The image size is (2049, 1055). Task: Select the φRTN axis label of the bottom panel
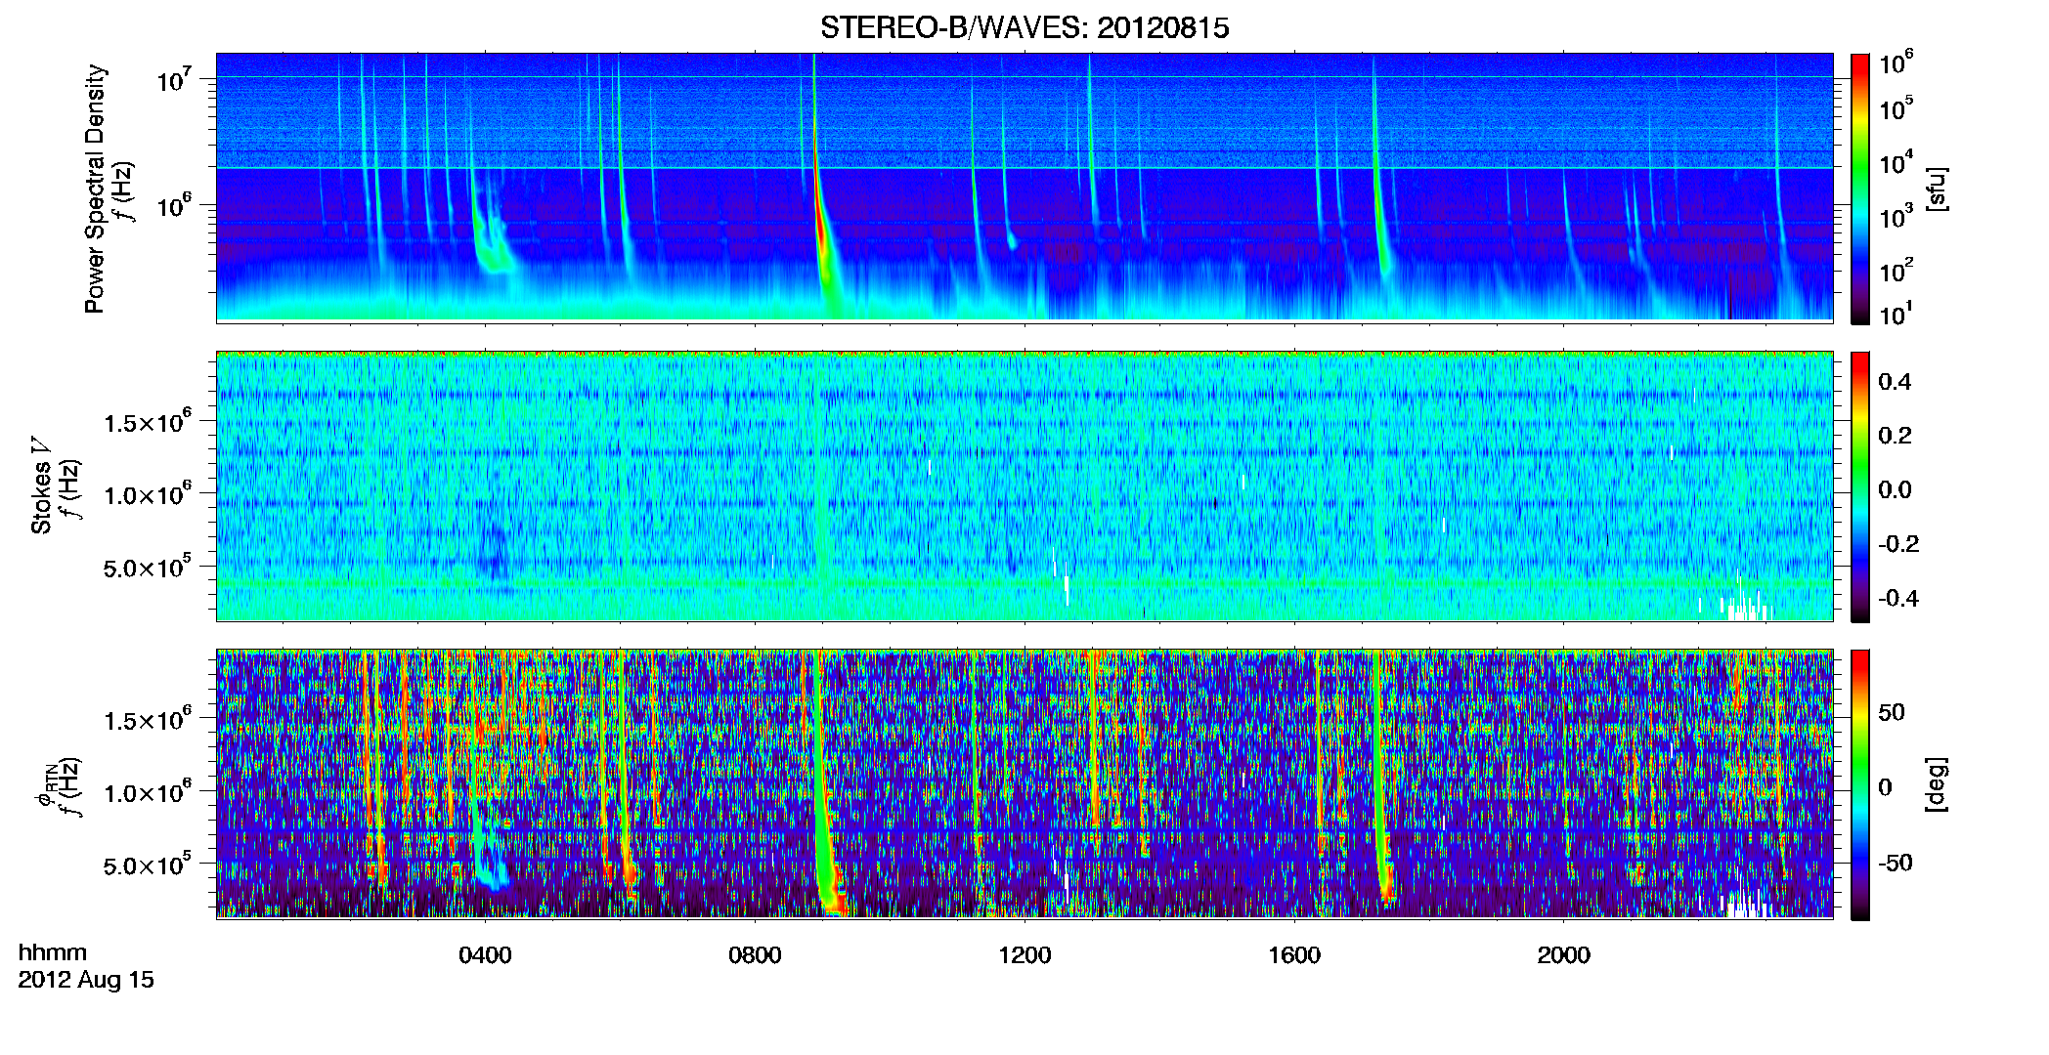45,786
